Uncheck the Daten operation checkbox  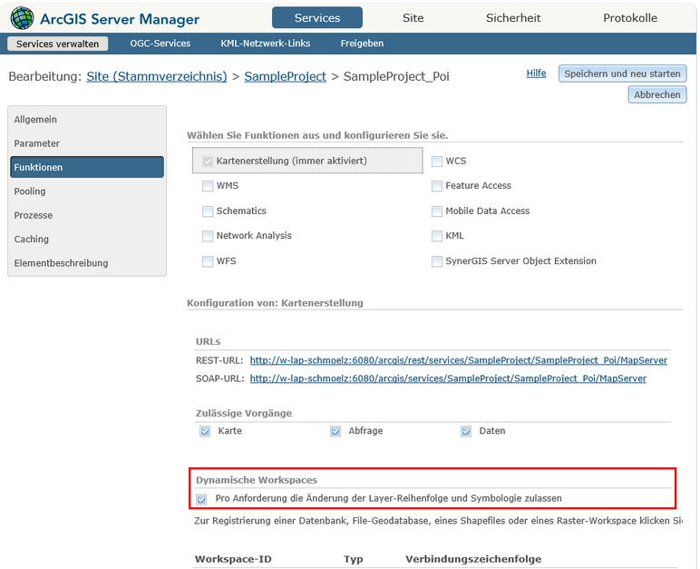pos(466,431)
